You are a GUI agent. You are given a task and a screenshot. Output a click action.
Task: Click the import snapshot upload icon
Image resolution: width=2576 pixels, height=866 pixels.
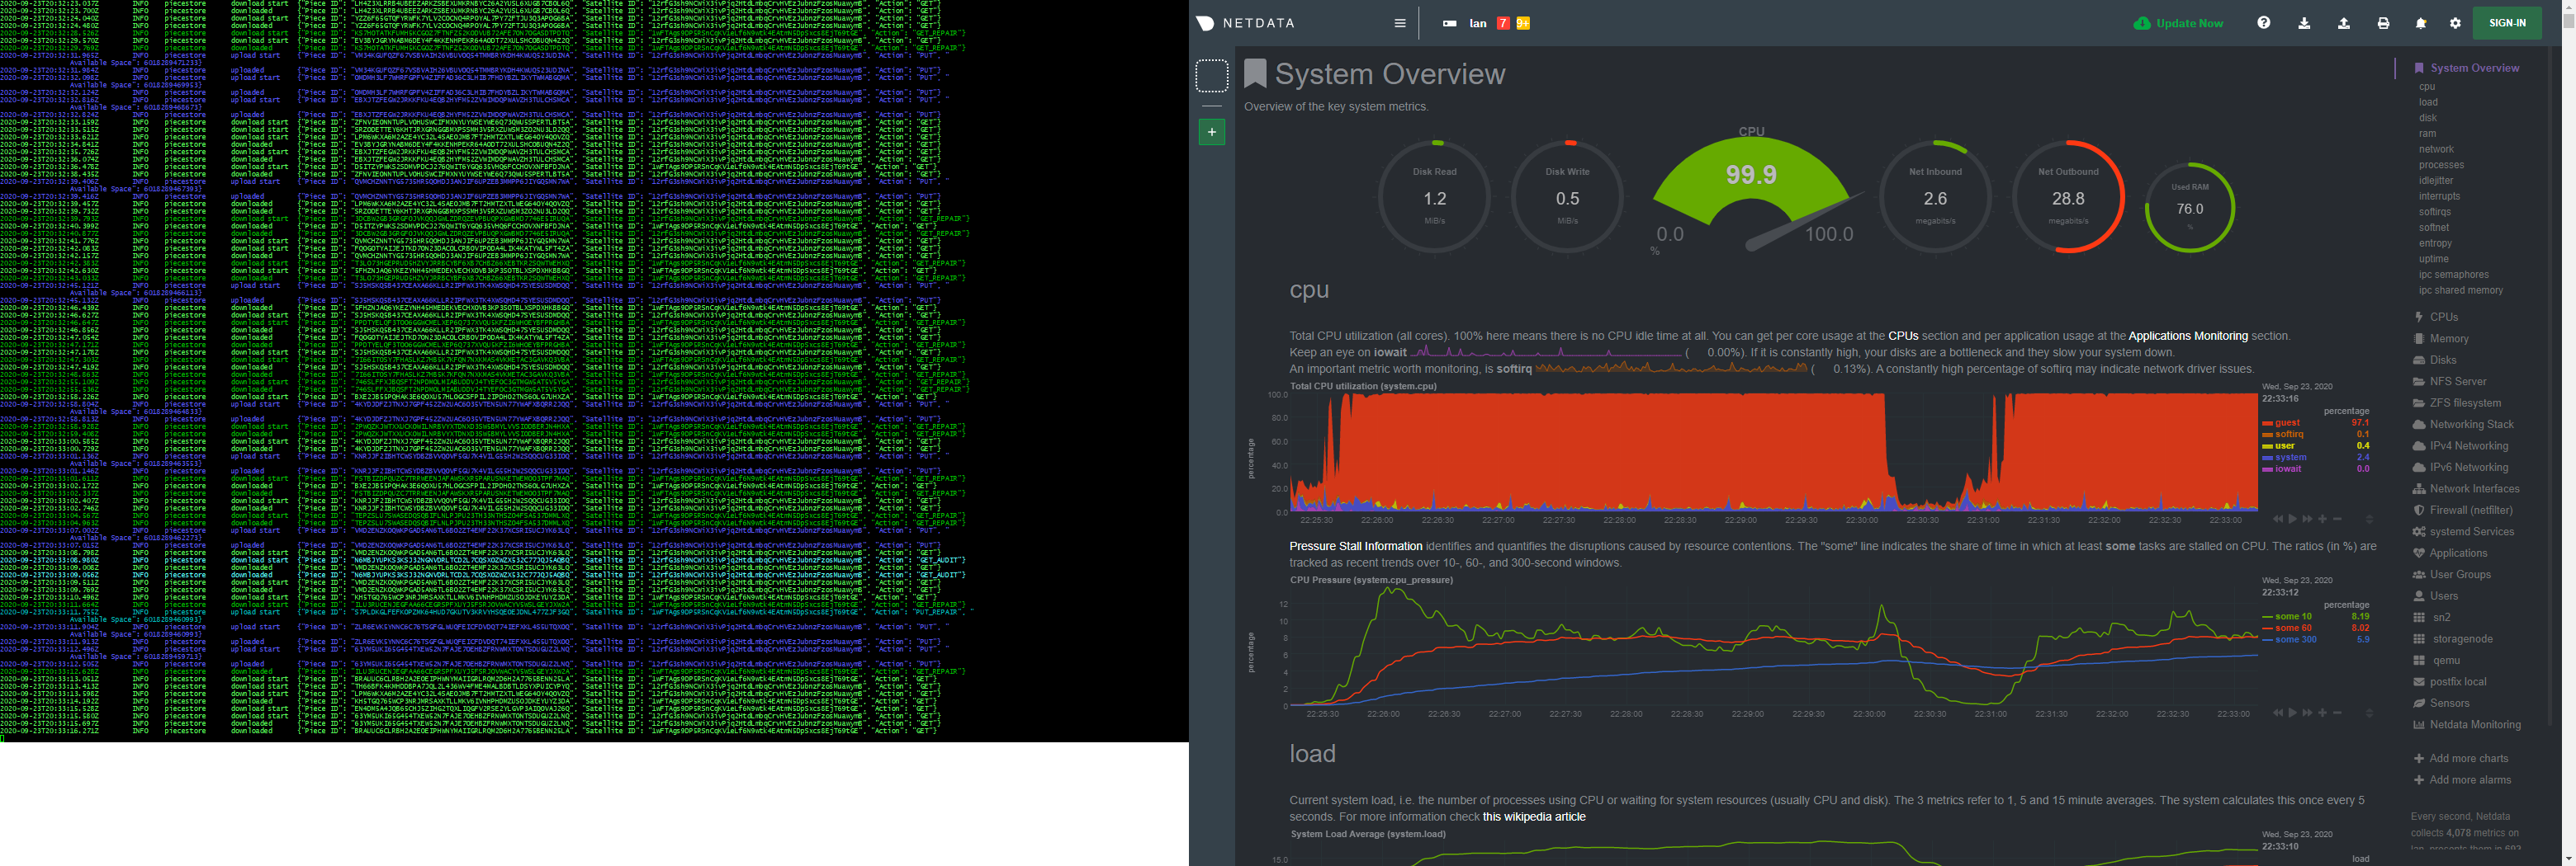(x=2343, y=23)
